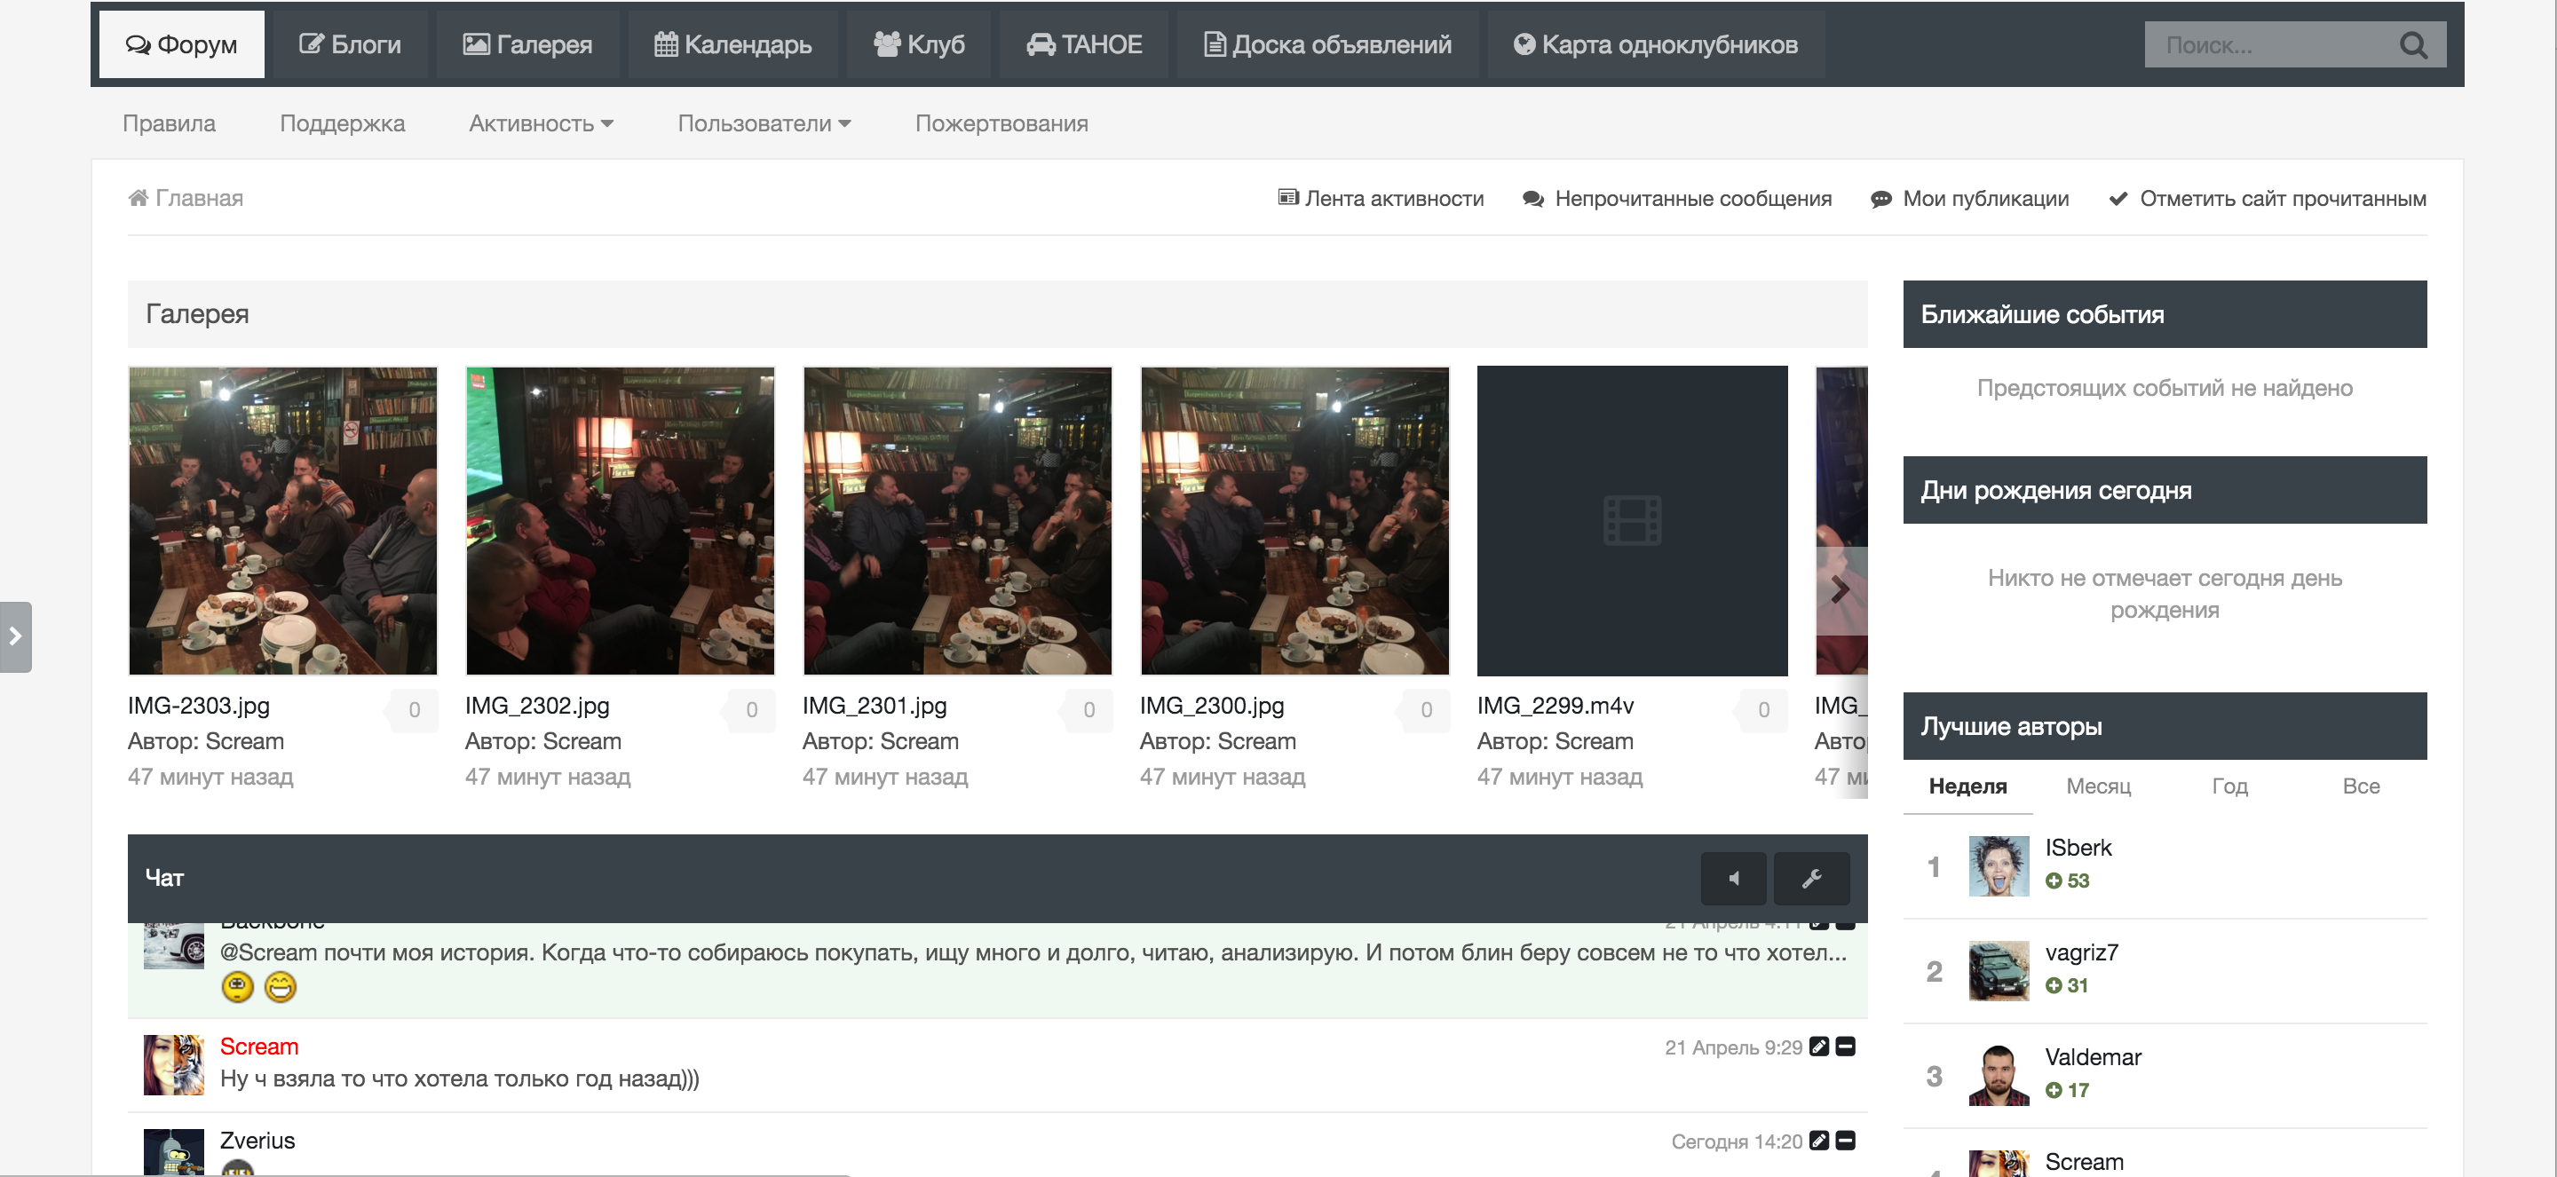
Task: Click Zverius's avatar in chat
Action: pyautogui.click(x=174, y=1153)
